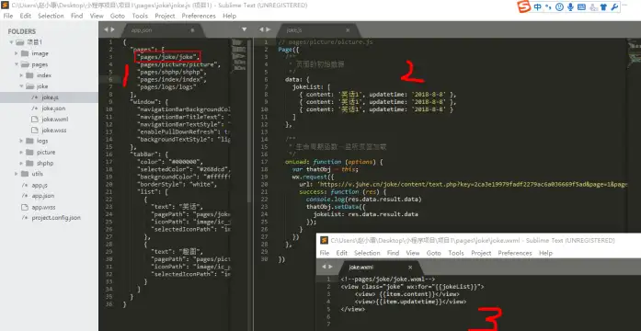Open joke.wxml file in sidebar

point(55,120)
